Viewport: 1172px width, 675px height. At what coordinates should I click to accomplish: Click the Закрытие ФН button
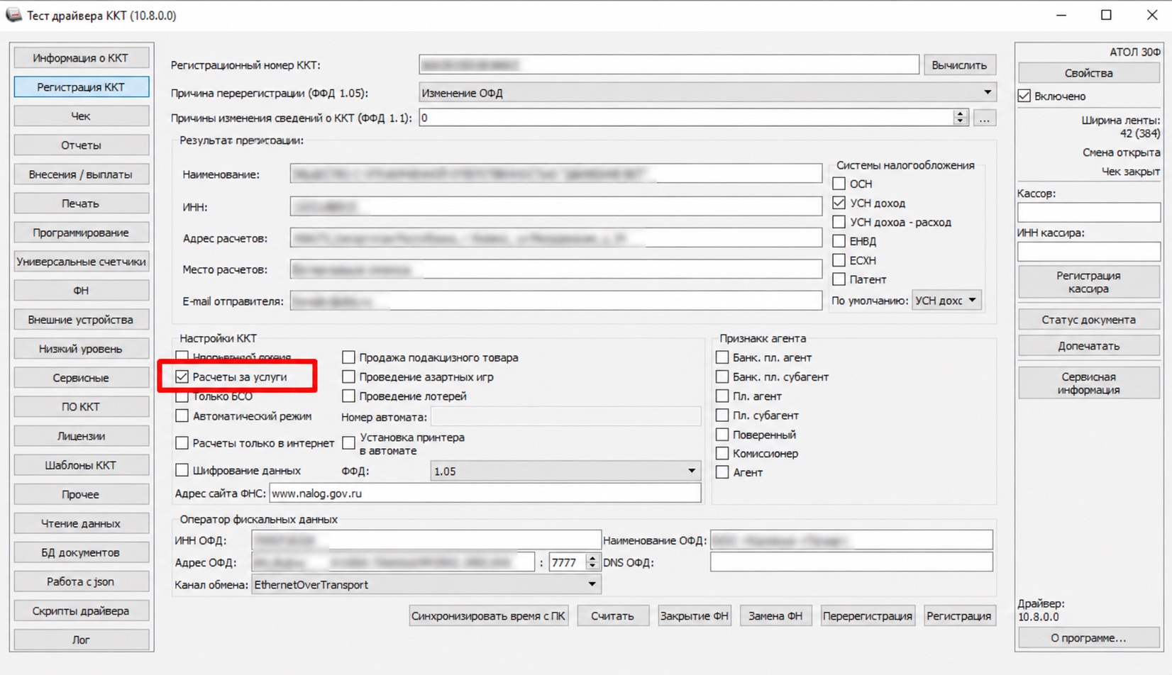coord(695,616)
